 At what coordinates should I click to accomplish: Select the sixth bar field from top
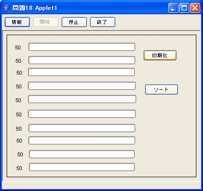click(x=82, y=114)
